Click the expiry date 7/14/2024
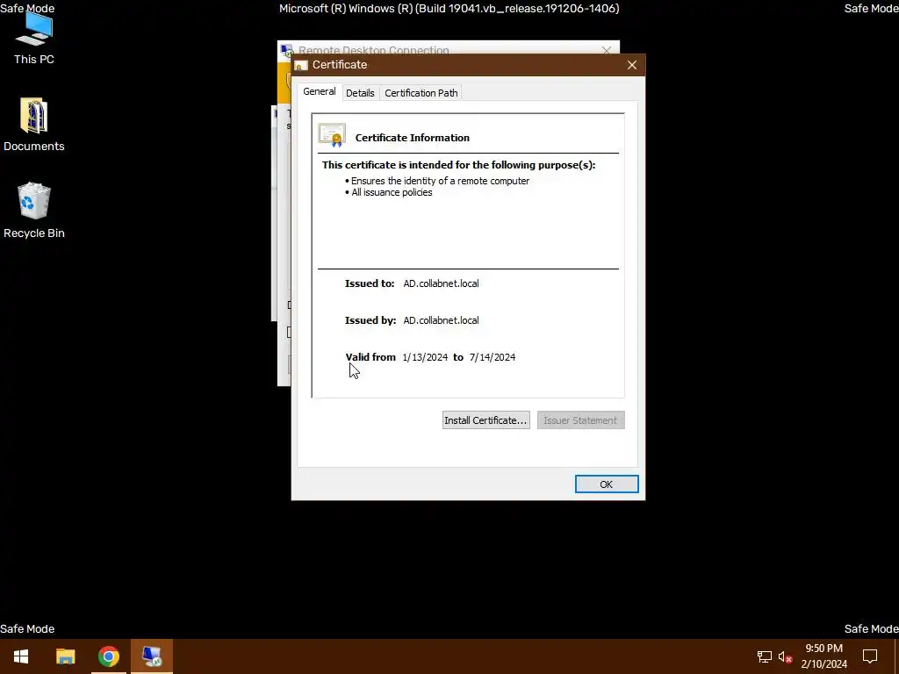Image resolution: width=899 pixels, height=674 pixels. [493, 357]
